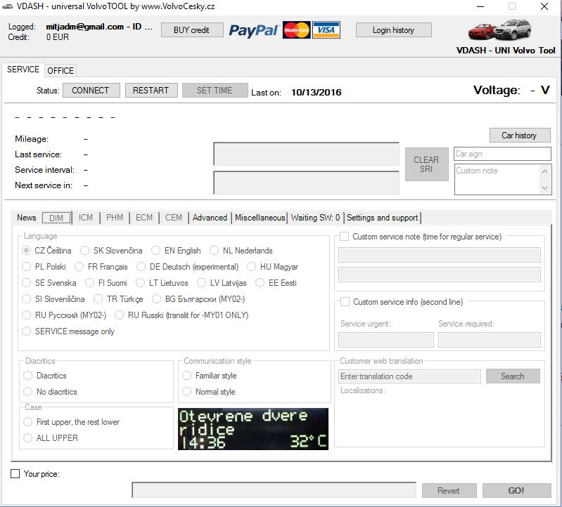Click the Volvo cars image
Viewport: 562px width, 507px height.
pos(499,29)
